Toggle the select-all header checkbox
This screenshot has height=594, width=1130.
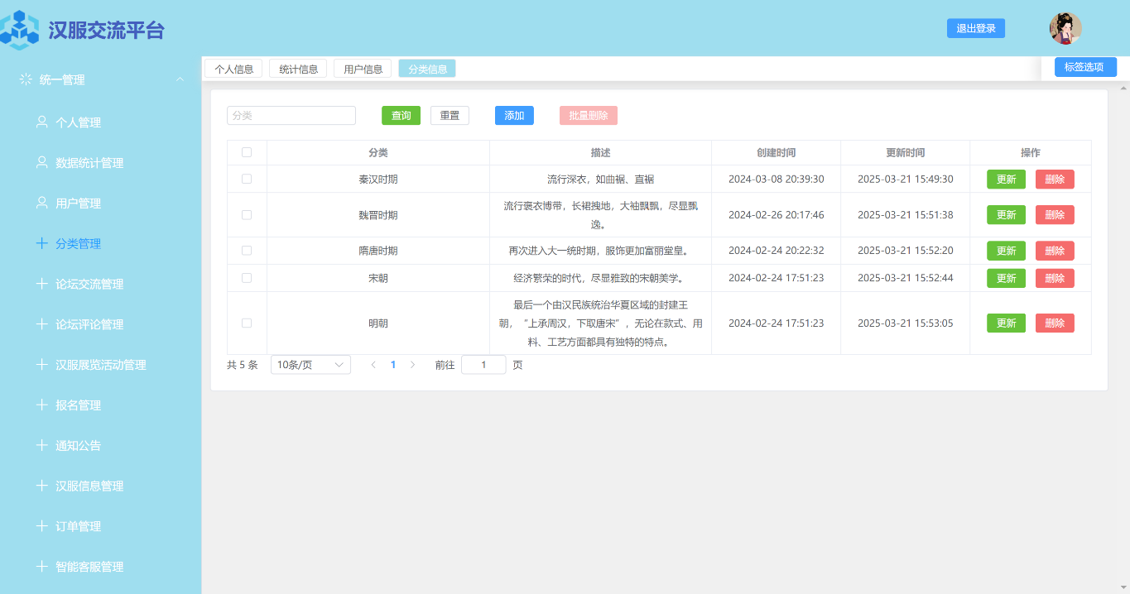pyautogui.click(x=247, y=152)
